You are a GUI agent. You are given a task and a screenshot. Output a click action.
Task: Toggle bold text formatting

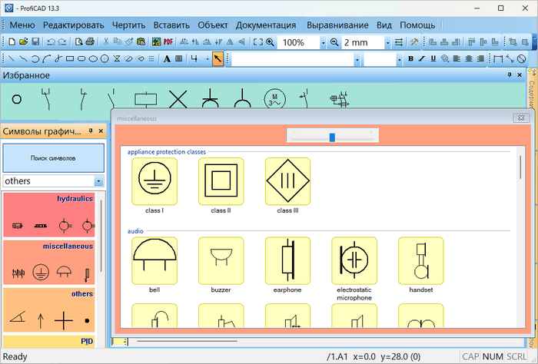(x=410, y=58)
